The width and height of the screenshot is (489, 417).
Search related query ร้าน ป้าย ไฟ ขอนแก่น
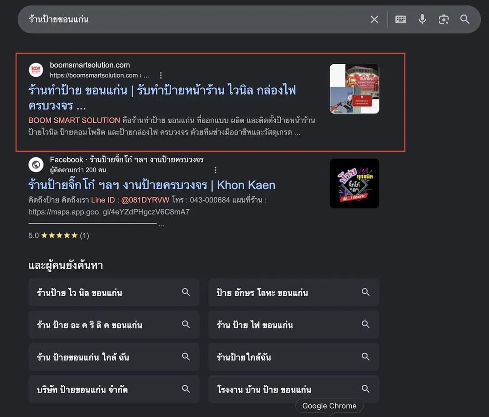(x=293, y=325)
